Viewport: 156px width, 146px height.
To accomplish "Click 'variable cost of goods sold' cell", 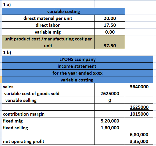I will (48, 93).
